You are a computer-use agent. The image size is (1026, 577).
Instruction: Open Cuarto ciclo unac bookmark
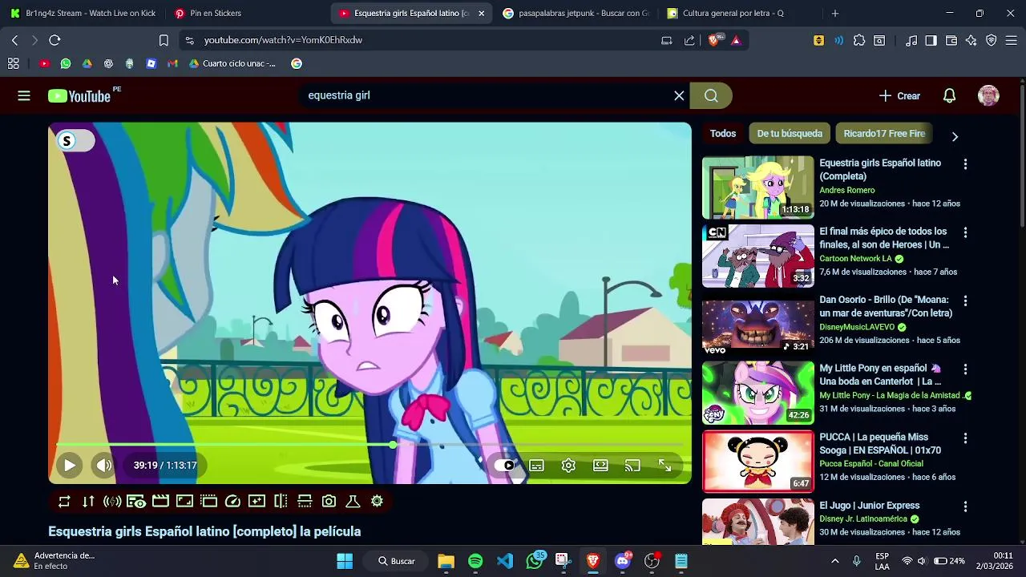point(232,63)
